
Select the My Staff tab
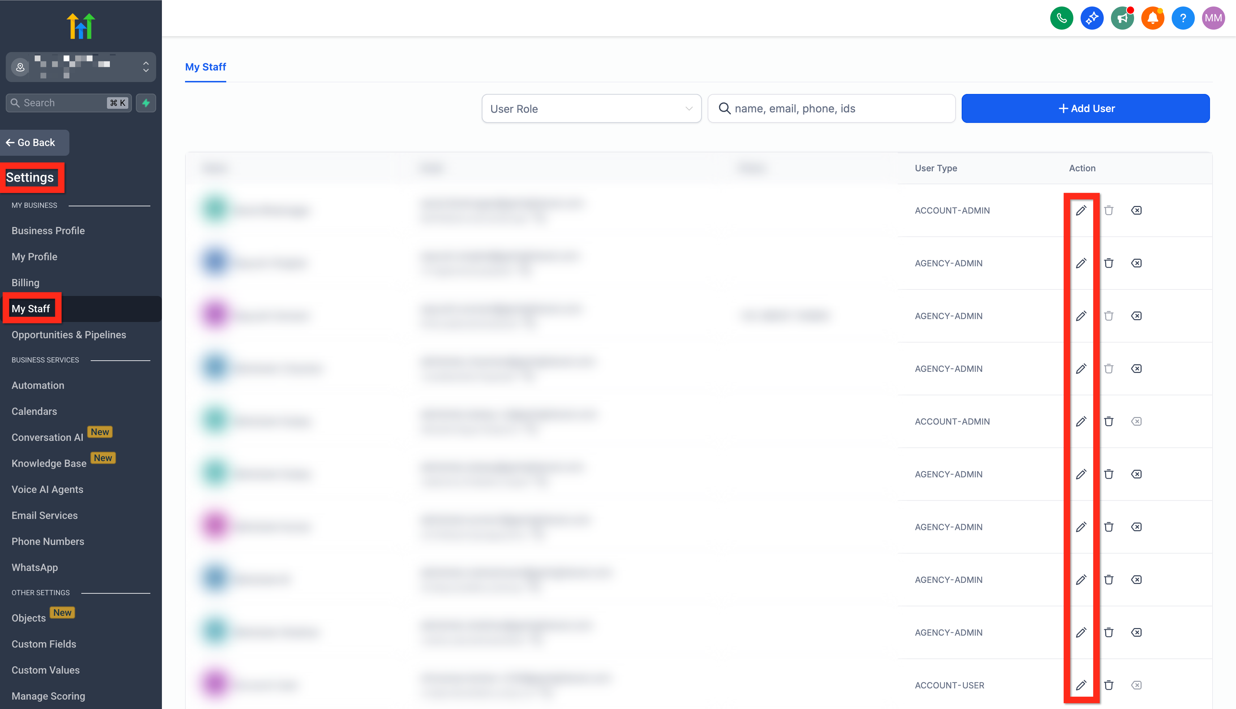click(205, 67)
